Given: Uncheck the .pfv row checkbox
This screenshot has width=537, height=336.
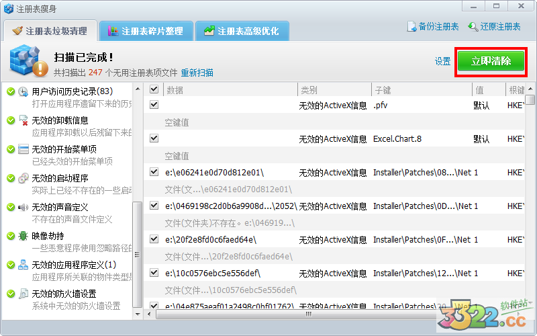Looking at the screenshot, I should (154, 105).
